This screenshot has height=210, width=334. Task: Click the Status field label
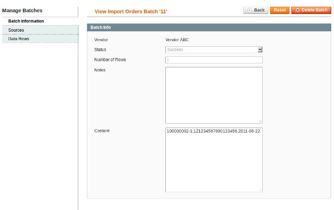[x=100, y=50]
